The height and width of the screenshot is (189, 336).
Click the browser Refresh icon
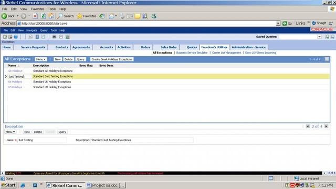(43, 16)
